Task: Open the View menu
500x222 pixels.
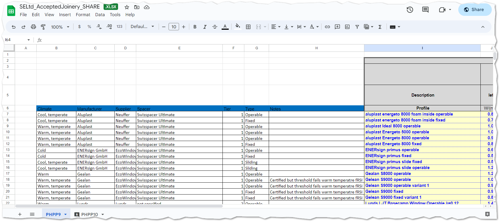Action: 49,15
